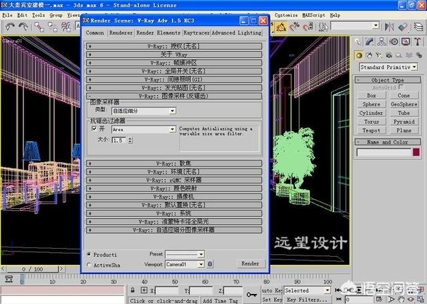Image resolution: width=427 pixels, height=304 pixels.
Task: Toggle the Selection Lock padlock icon
Action: [x=133, y=290]
